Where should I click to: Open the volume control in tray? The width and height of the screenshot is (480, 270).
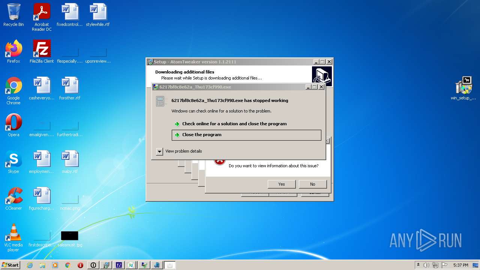(x=426, y=265)
